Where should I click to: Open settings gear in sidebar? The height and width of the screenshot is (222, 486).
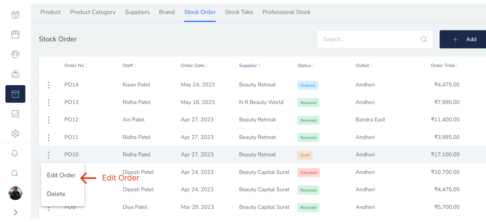(15, 133)
